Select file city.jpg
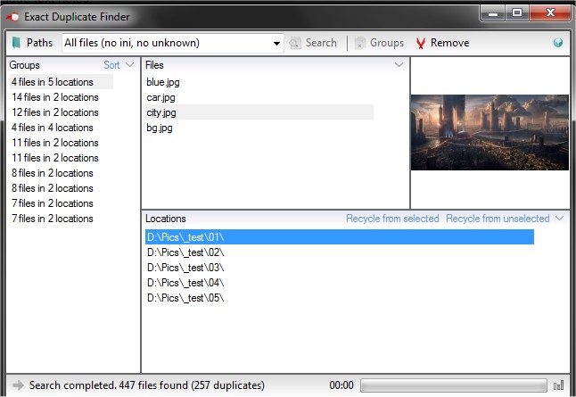576x397 pixels. coord(259,112)
